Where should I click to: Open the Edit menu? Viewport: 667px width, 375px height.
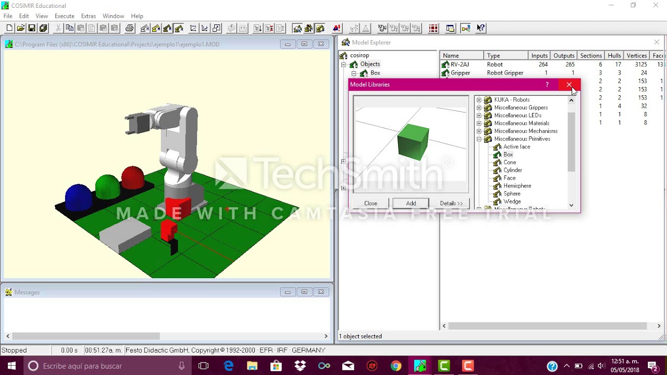24,16
